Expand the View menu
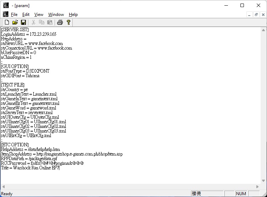The image size is (267, 197). [x=39, y=15]
